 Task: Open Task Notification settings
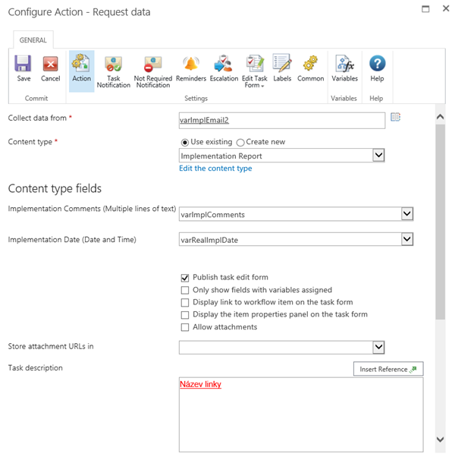(114, 71)
